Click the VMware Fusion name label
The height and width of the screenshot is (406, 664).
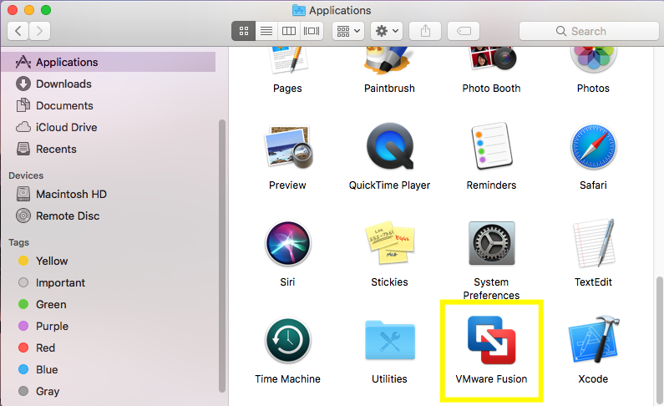click(491, 379)
